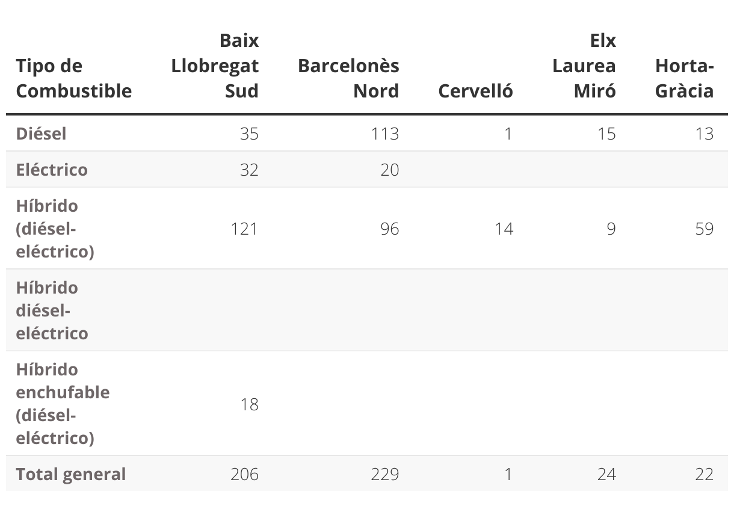
Task: Select the Eléctrico row label
Action: pos(52,170)
